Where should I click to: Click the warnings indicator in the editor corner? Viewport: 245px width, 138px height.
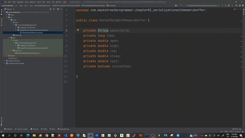click(x=235, y=9)
